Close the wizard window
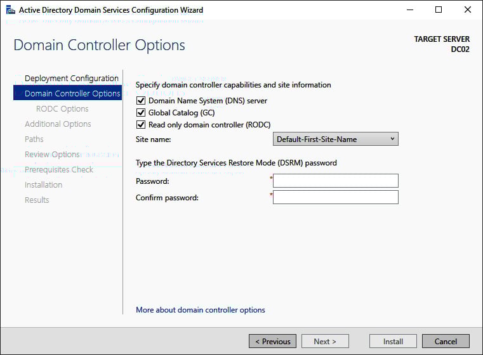 [468, 10]
